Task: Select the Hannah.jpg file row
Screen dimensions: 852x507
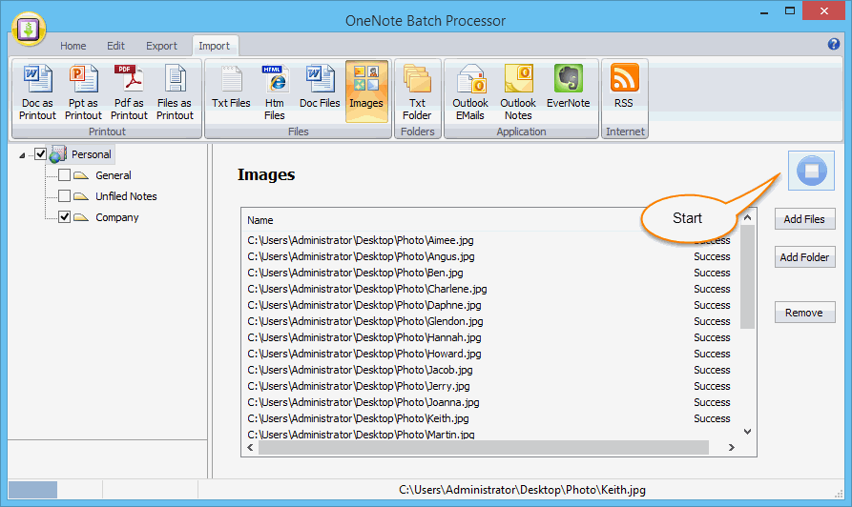Action: [x=491, y=337]
